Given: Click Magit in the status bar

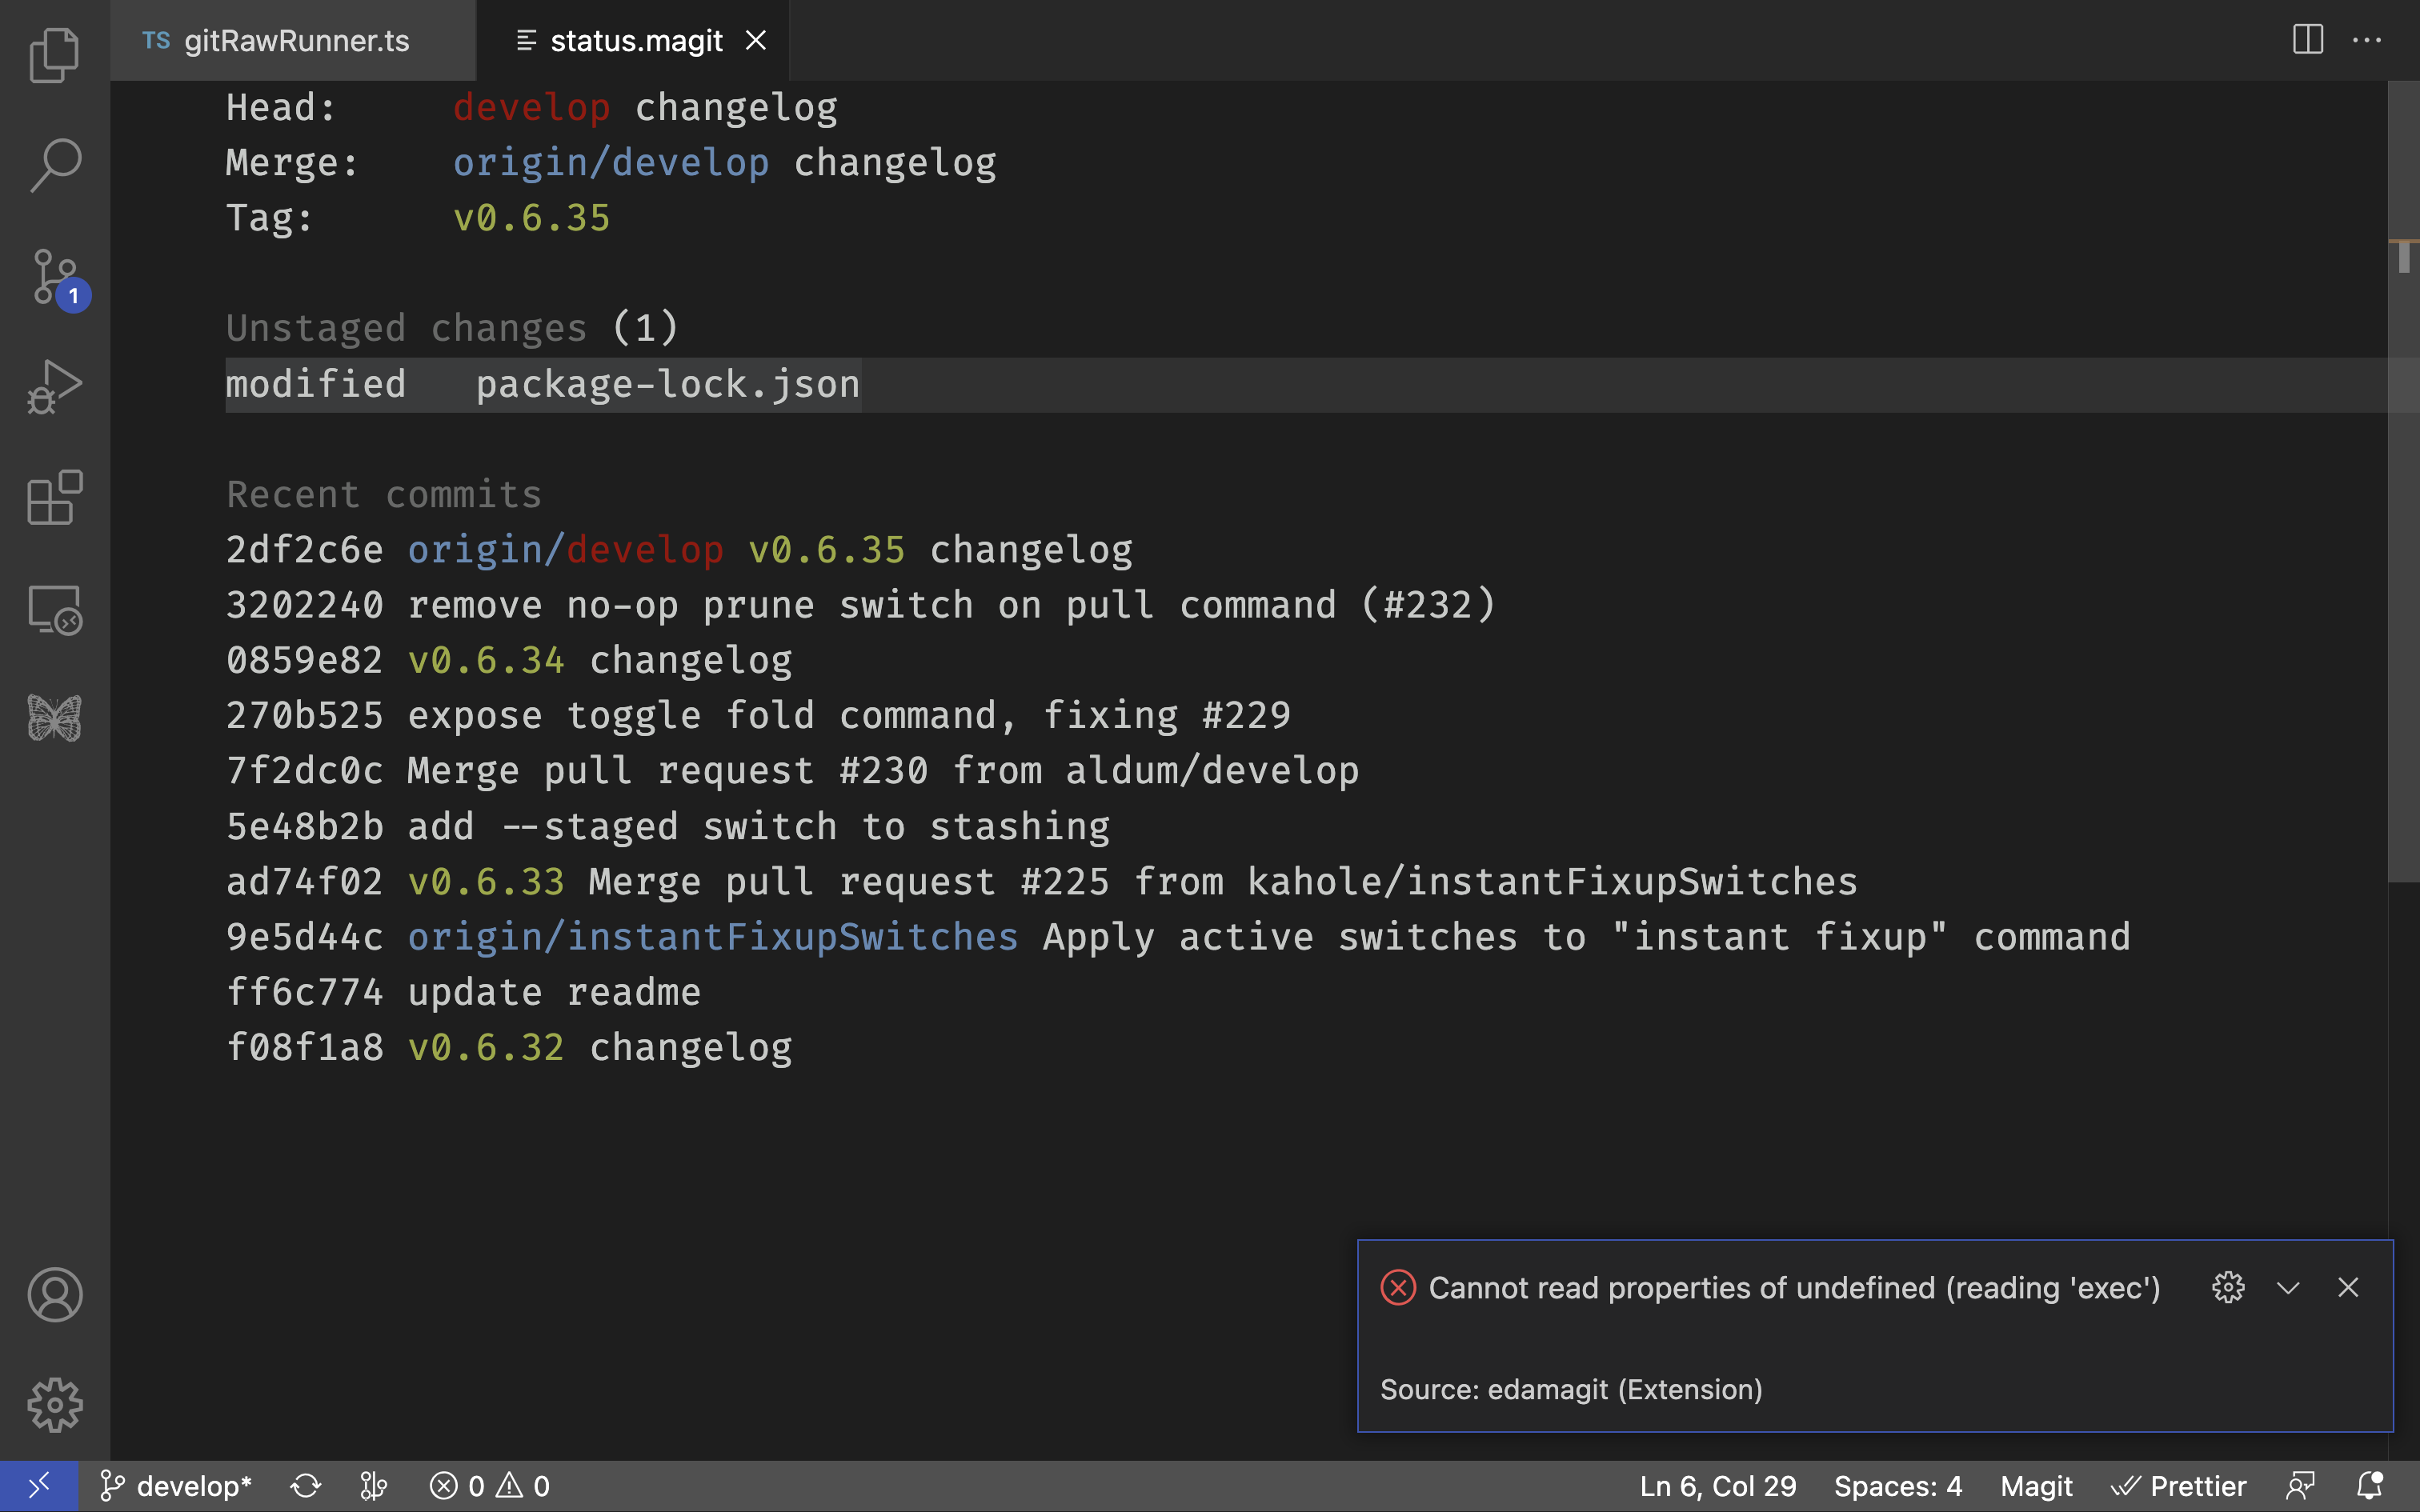Looking at the screenshot, I should tap(2037, 1485).
